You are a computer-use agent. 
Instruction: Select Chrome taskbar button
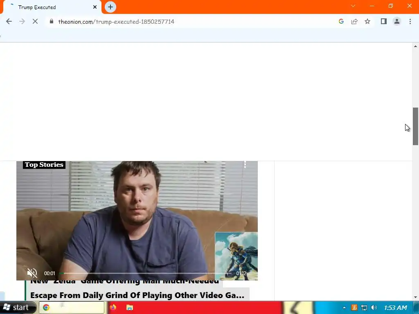[72, 307]
